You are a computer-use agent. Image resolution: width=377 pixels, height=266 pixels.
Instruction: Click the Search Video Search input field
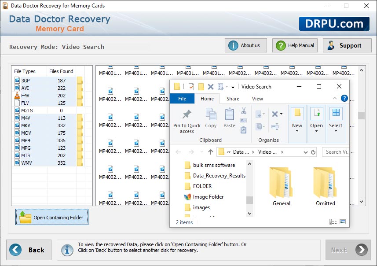[336, 152]
